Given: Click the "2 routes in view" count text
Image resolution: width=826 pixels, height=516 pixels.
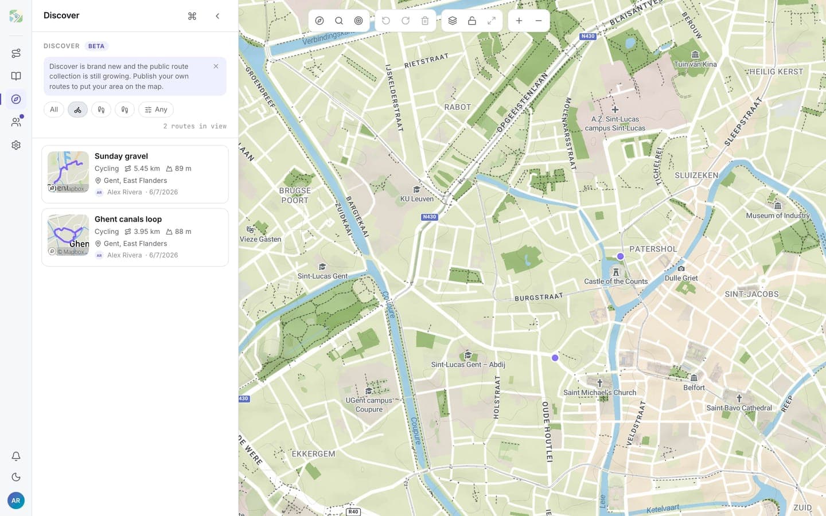Looking at the screenshot, I should click(195, 126).
